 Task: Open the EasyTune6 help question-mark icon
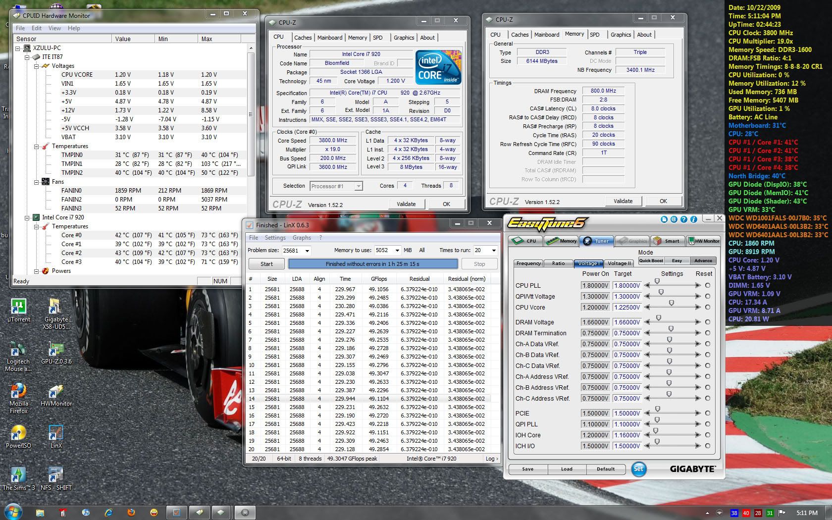pos(684,219)
